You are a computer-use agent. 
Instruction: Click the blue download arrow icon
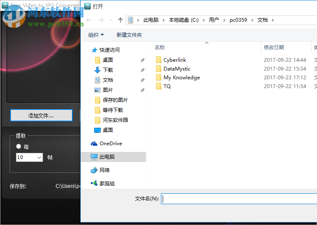point(97,70)
